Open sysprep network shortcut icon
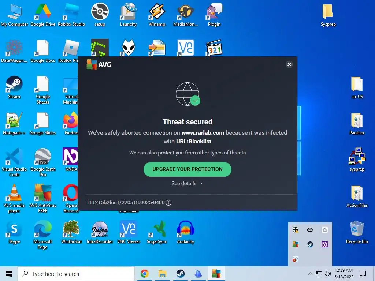Screen dimensions: 375x281 tap(357, 160)
